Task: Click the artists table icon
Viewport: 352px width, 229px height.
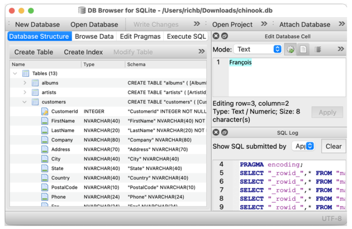Action: click(x=35, y=92)
